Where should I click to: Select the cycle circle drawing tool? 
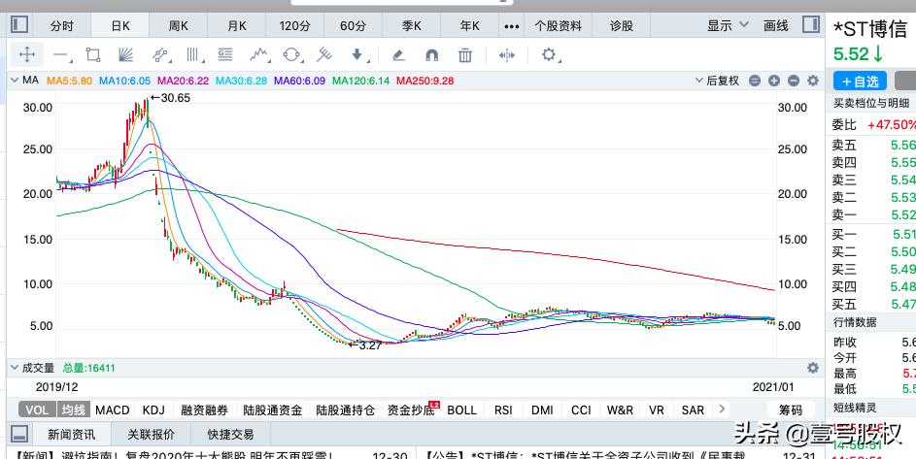pyautogui.click(x=290, y=55)
